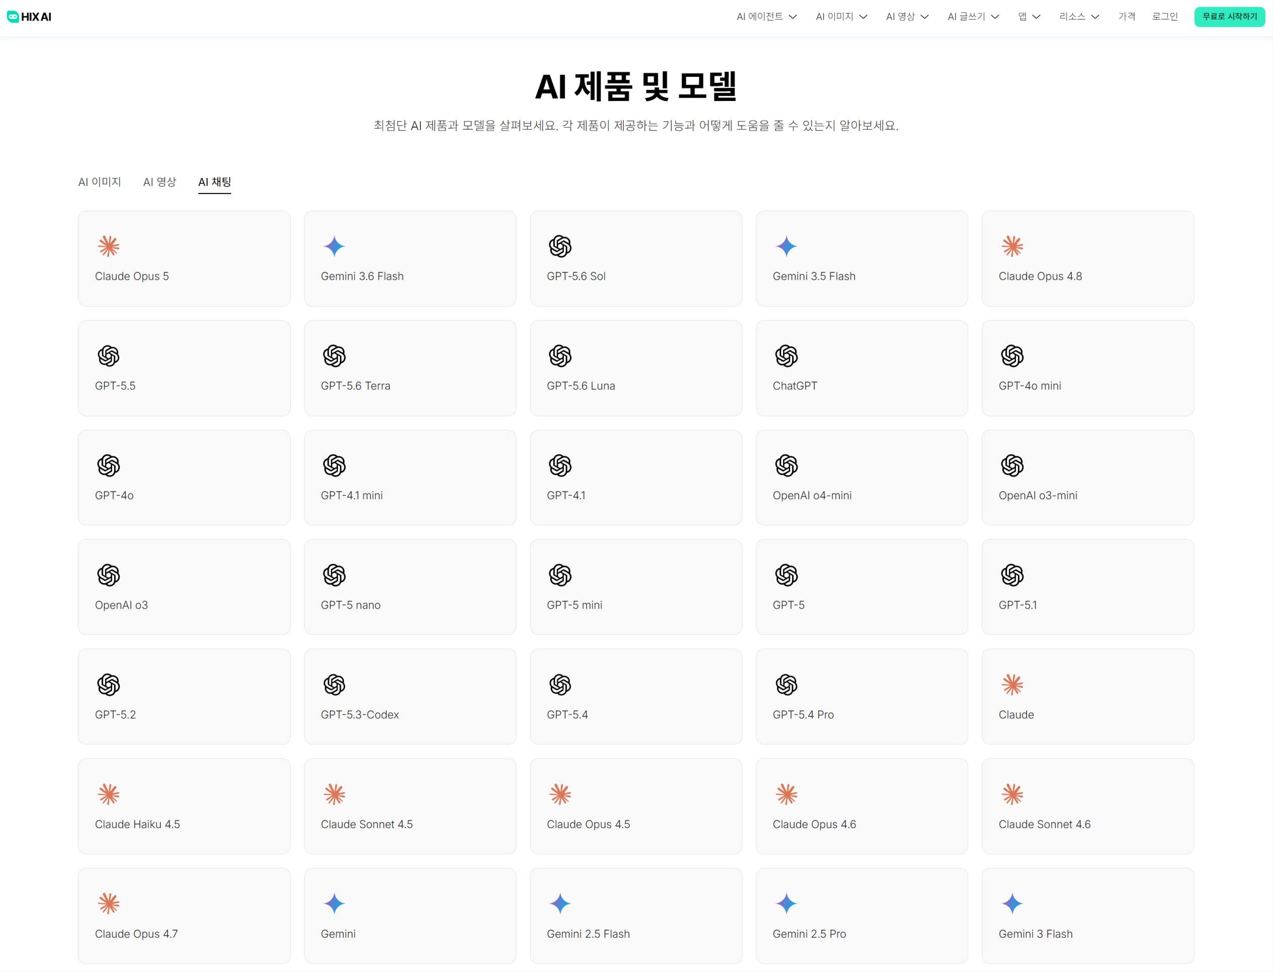Viewport: 1273px width, 972px height.
Task: Open the Gemini 2.5 Flash link
Action: (636, 915)
